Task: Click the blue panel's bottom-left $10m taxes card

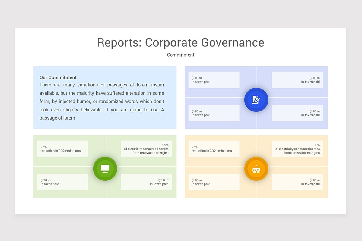Action: click(x=214, y=113)
